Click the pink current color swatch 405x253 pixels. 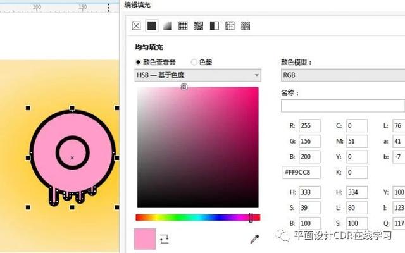click(145, 239)
